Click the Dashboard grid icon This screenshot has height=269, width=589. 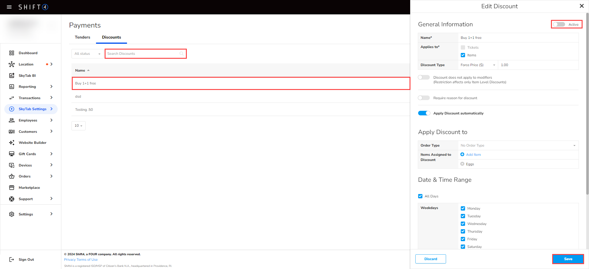click(x=12, y=53)
